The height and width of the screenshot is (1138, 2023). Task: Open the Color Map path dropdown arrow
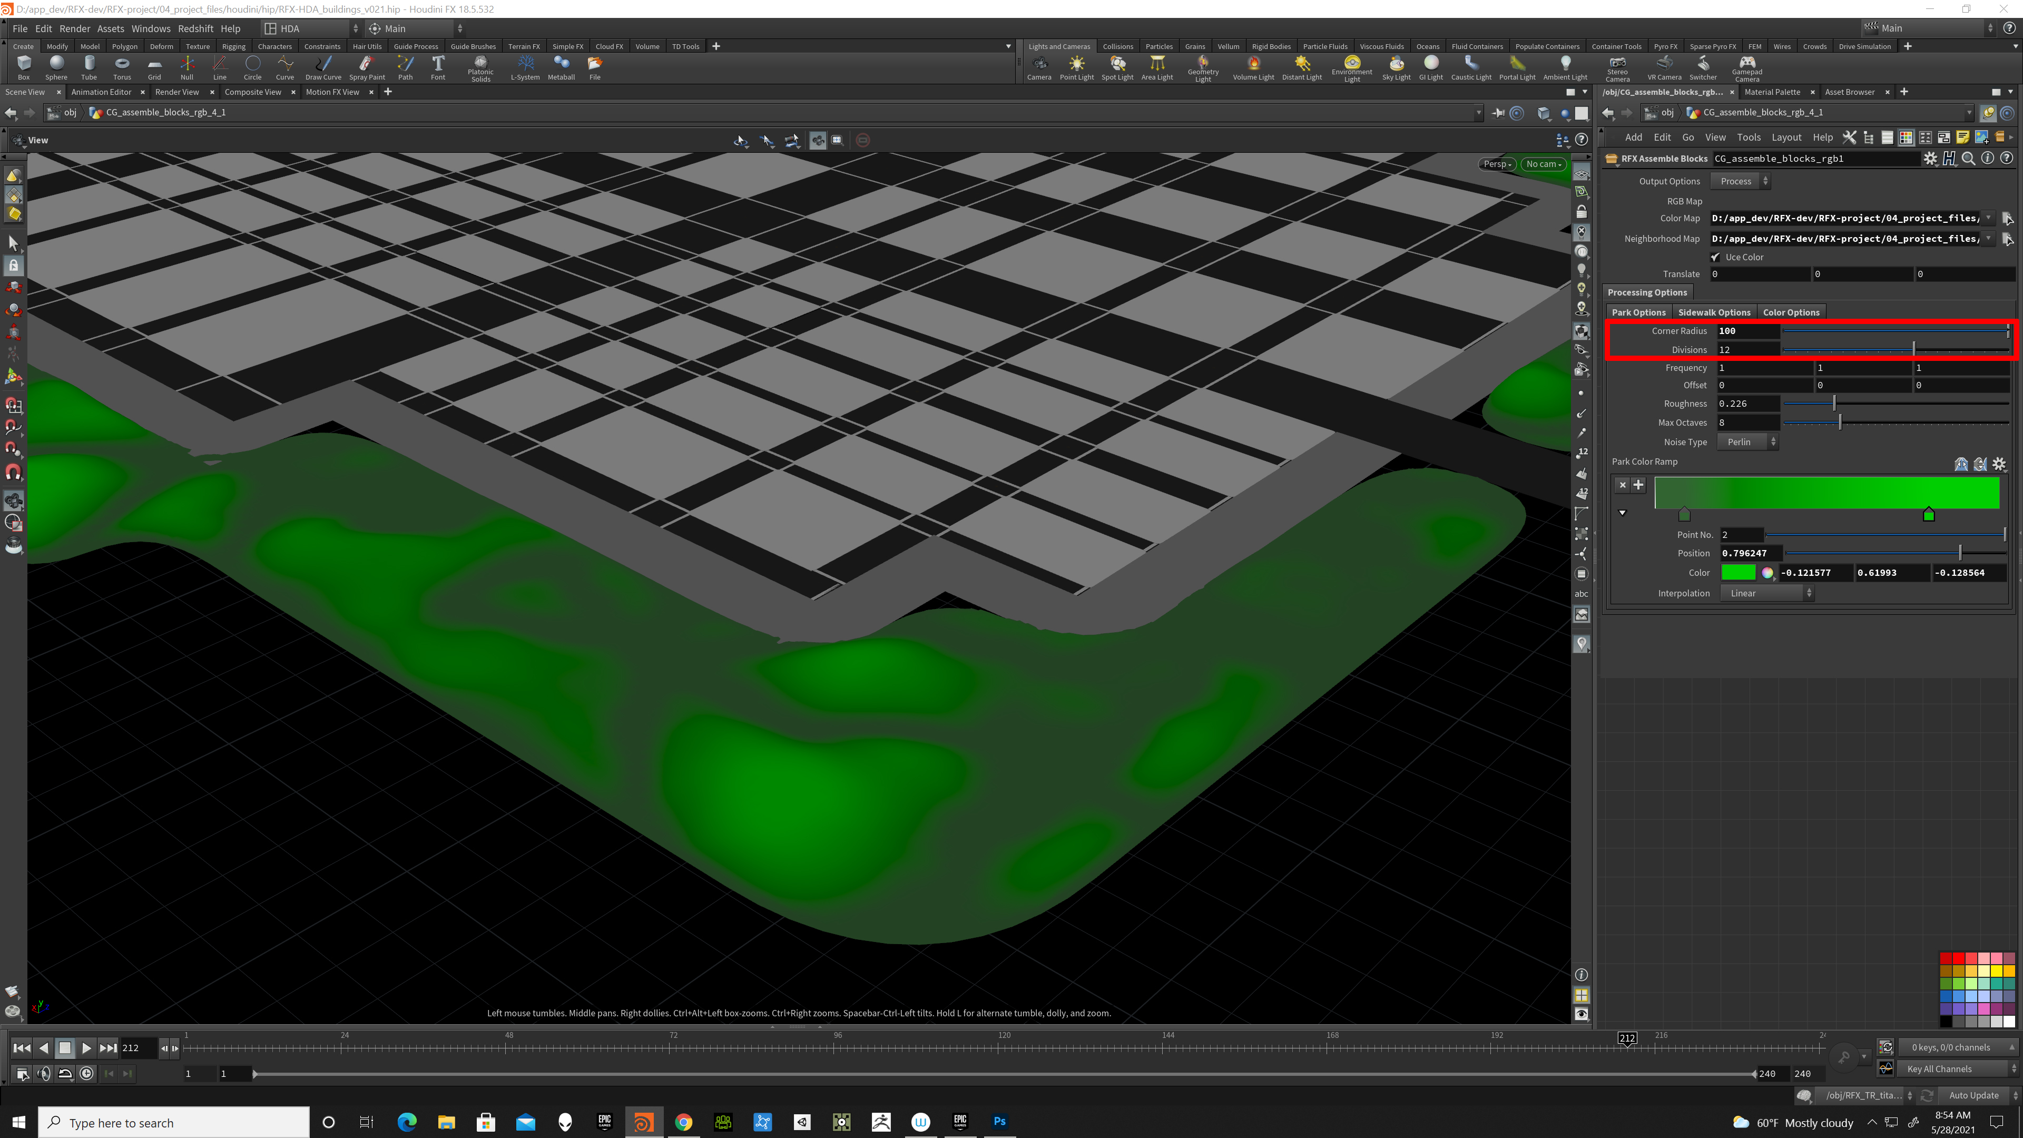1988,218
